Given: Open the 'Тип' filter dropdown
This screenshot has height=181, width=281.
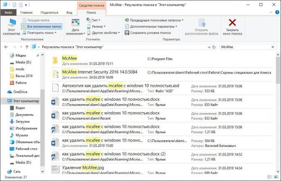Looking at the screenshot, I should [94, 20].
